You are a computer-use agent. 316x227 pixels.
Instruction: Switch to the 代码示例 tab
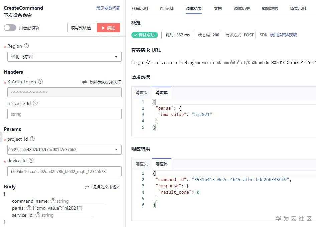[x=140, y=9]
